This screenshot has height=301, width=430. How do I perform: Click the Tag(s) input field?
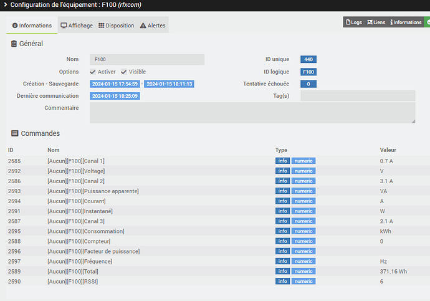[x=358, y=96]
